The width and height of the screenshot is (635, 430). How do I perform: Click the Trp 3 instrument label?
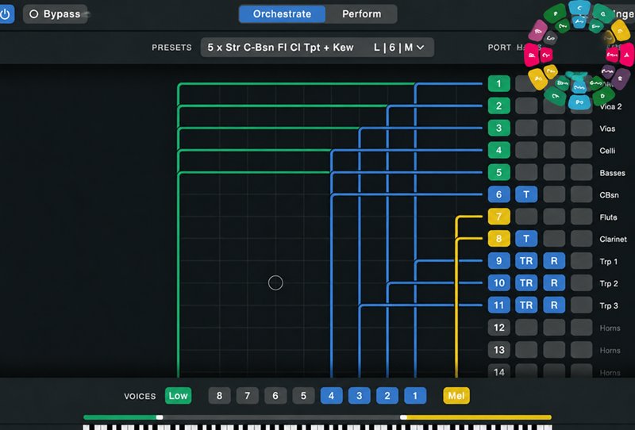[609, 305]
